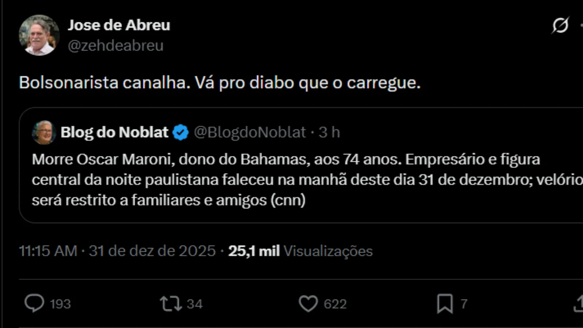Open the Jose de Abreu display name

coord(119,25)
